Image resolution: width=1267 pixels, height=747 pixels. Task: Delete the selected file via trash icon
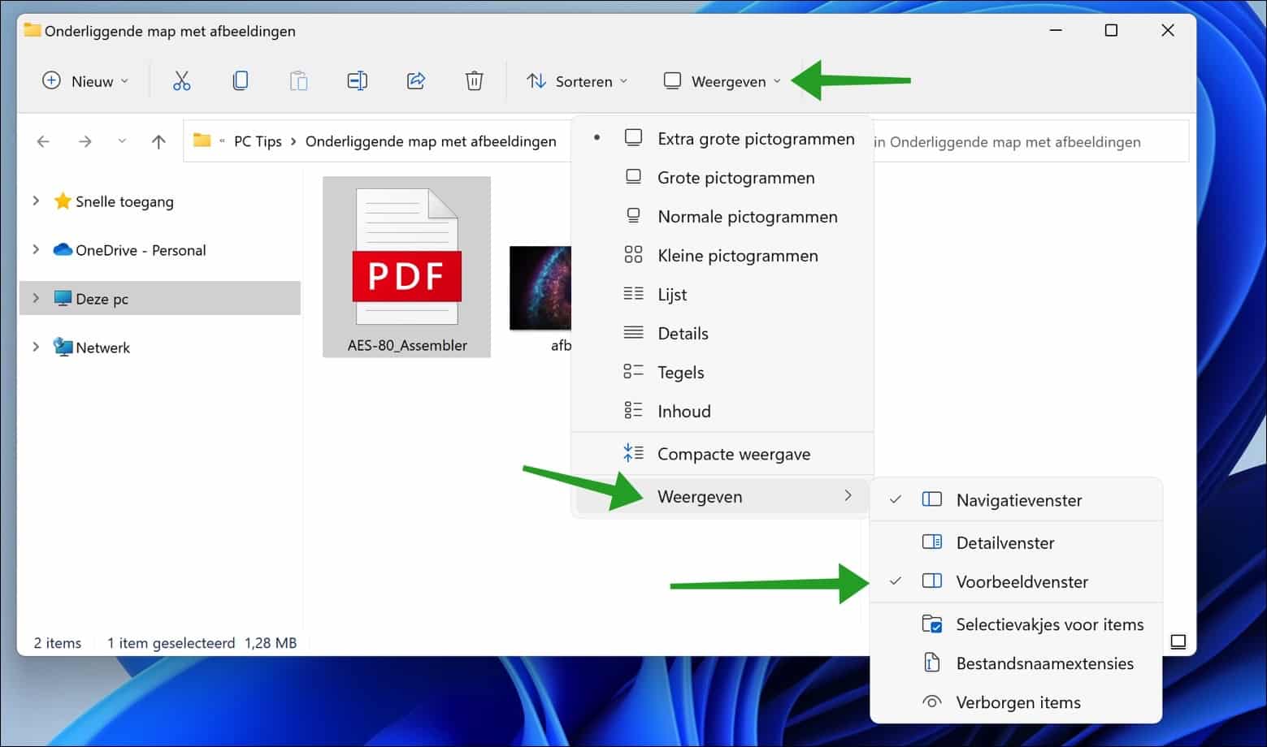(x=474, y=80)
